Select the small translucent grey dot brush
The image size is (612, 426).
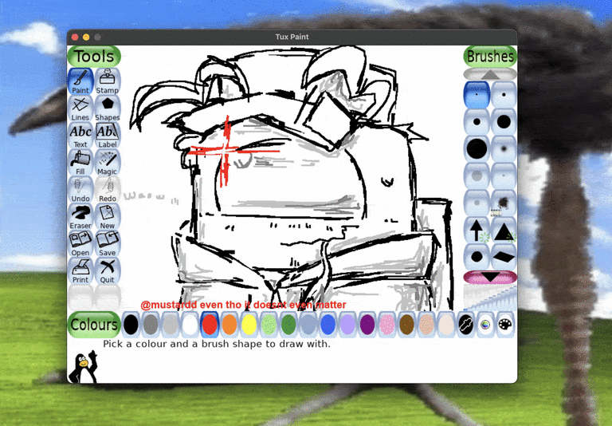tap(477, 203)
